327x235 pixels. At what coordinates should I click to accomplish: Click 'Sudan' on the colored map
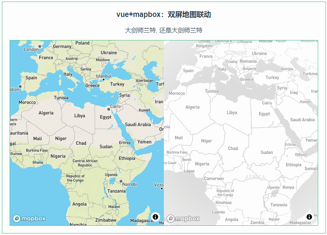point(106,147)
